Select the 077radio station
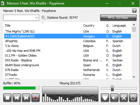 click(67, 75)
